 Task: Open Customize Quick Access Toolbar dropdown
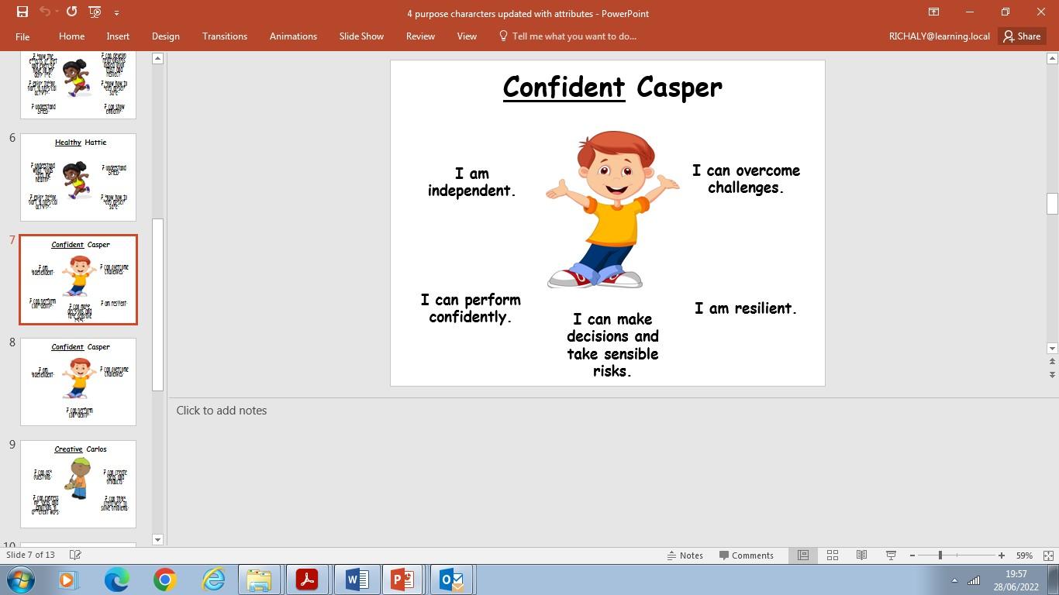116,12
